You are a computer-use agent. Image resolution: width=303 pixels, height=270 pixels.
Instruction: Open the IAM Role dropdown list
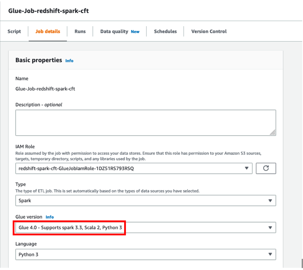pos(134,168)
